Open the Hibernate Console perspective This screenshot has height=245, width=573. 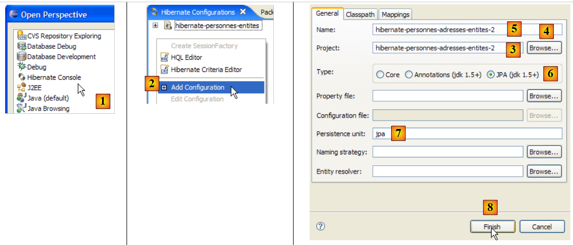click(54, 77)
